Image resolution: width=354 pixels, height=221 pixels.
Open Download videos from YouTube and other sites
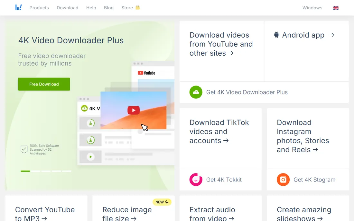click(221, 44)
